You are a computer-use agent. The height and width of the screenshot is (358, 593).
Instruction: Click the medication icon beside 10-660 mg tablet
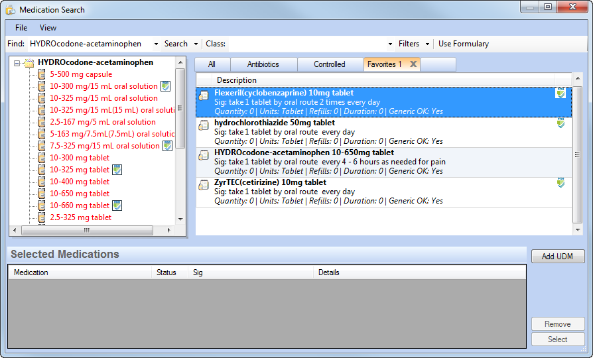[42, 206]
